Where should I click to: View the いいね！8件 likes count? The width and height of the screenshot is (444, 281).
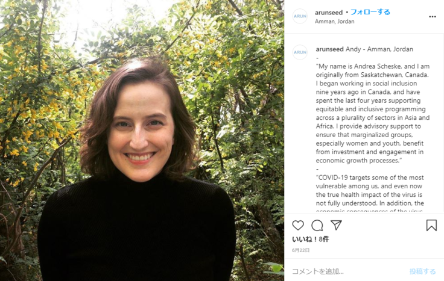coord(311,239)
